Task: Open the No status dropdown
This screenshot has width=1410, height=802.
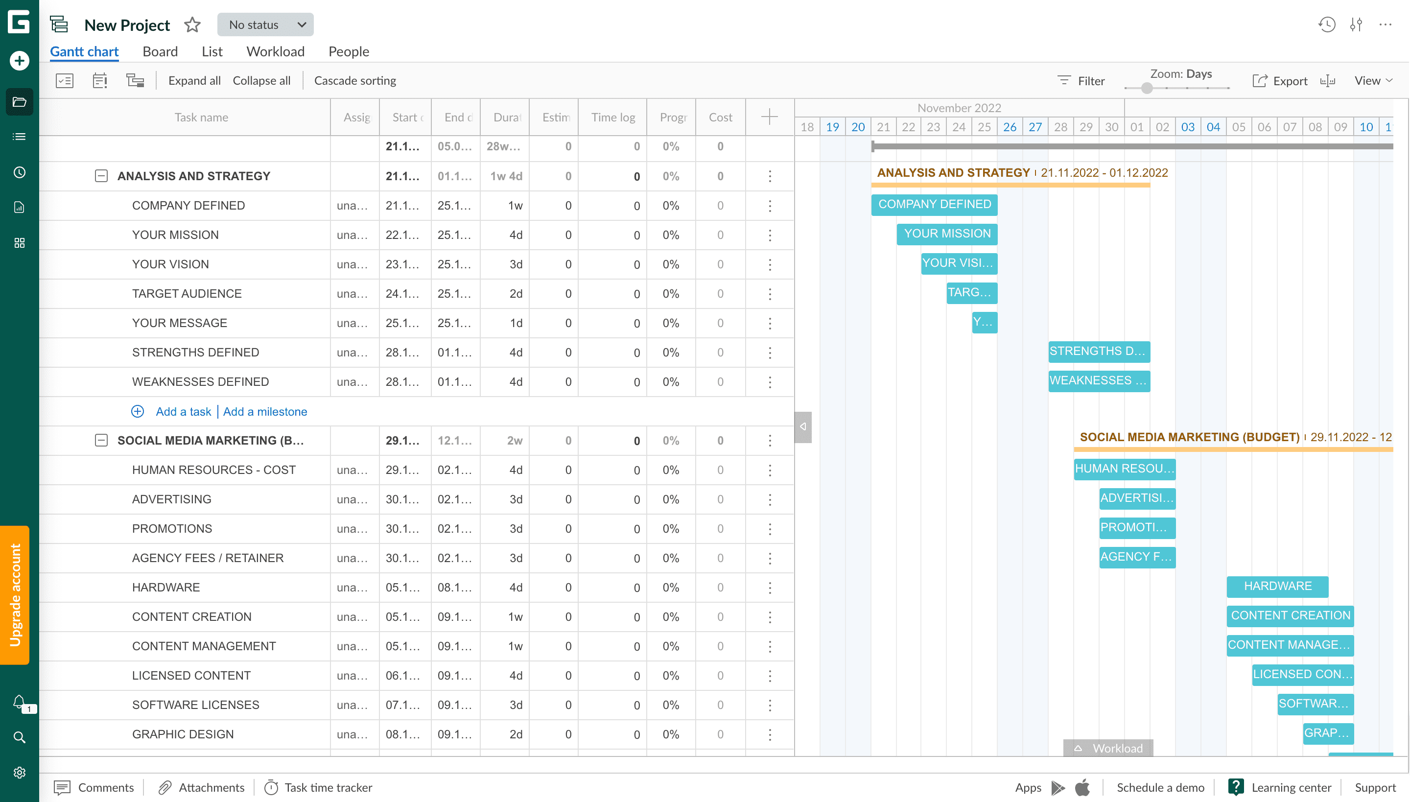Action: (x=267, y=24)
